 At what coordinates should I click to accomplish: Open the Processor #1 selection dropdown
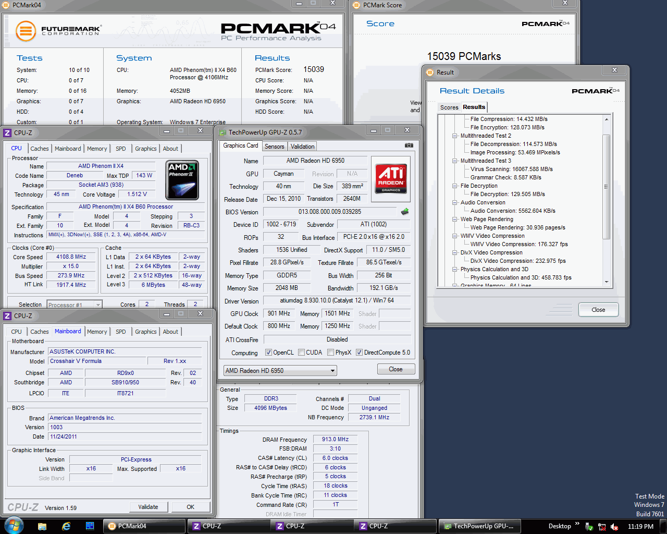pyautogui.click(x=74, y=305)
